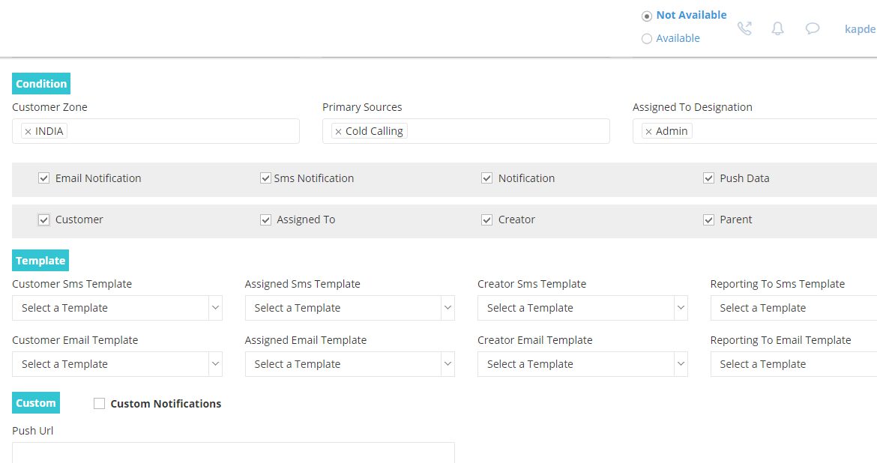Open the Assigned Sms Template dropdown

point(349,308)
